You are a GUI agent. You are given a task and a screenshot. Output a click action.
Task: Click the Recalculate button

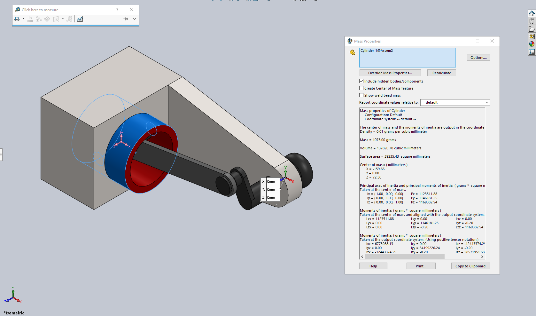pos(441,73)
